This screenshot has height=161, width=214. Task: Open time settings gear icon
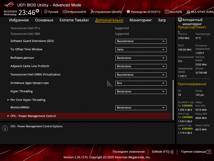37,11
